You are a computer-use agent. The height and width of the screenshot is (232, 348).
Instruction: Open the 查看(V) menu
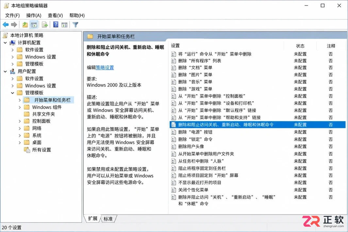55,15
